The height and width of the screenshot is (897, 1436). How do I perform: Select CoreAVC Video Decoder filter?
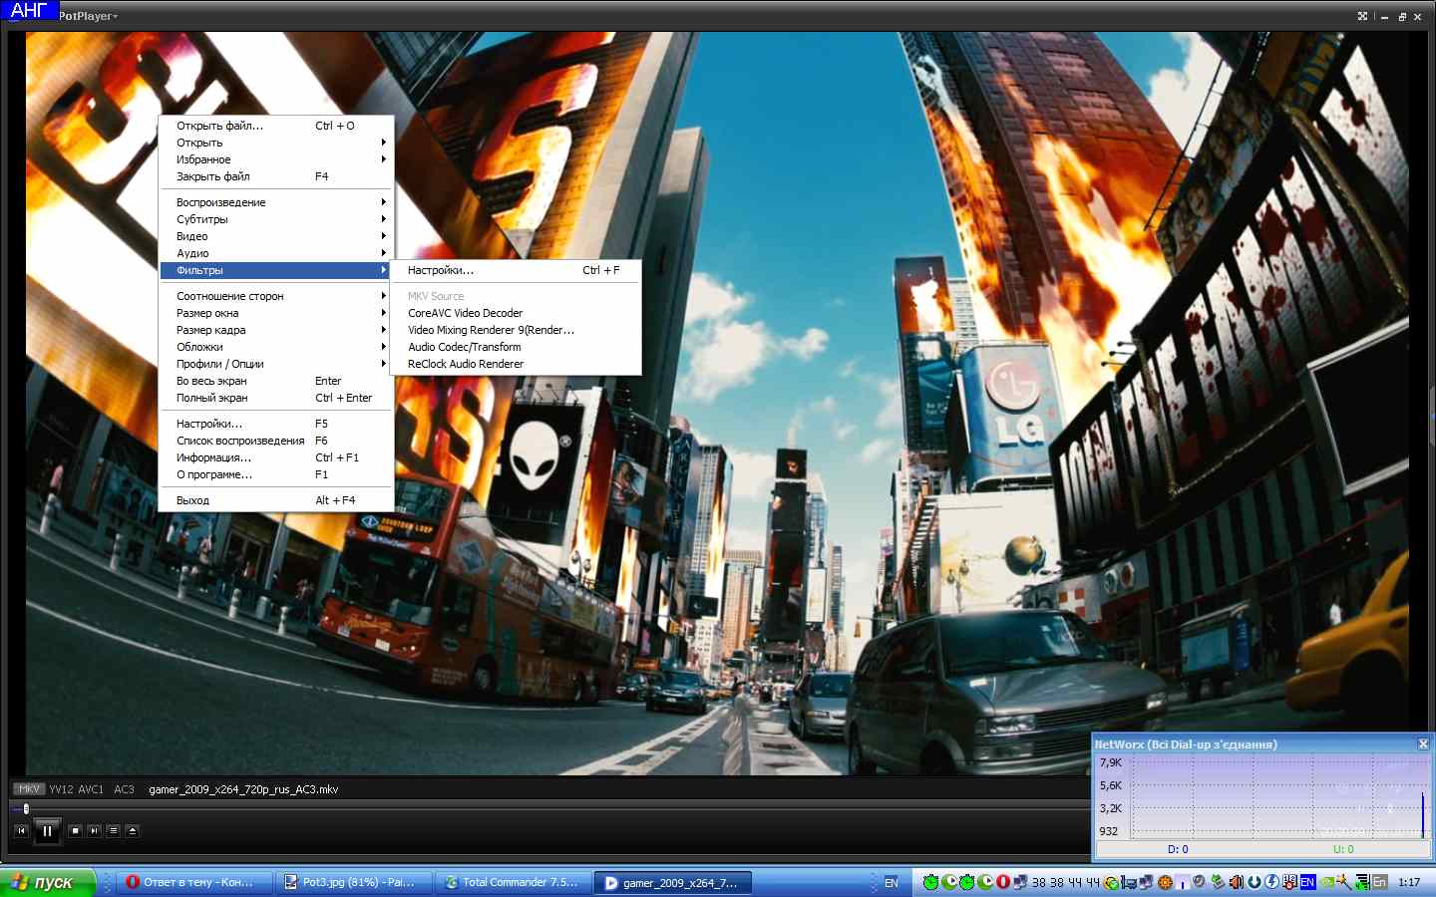[x=465, y=313]
